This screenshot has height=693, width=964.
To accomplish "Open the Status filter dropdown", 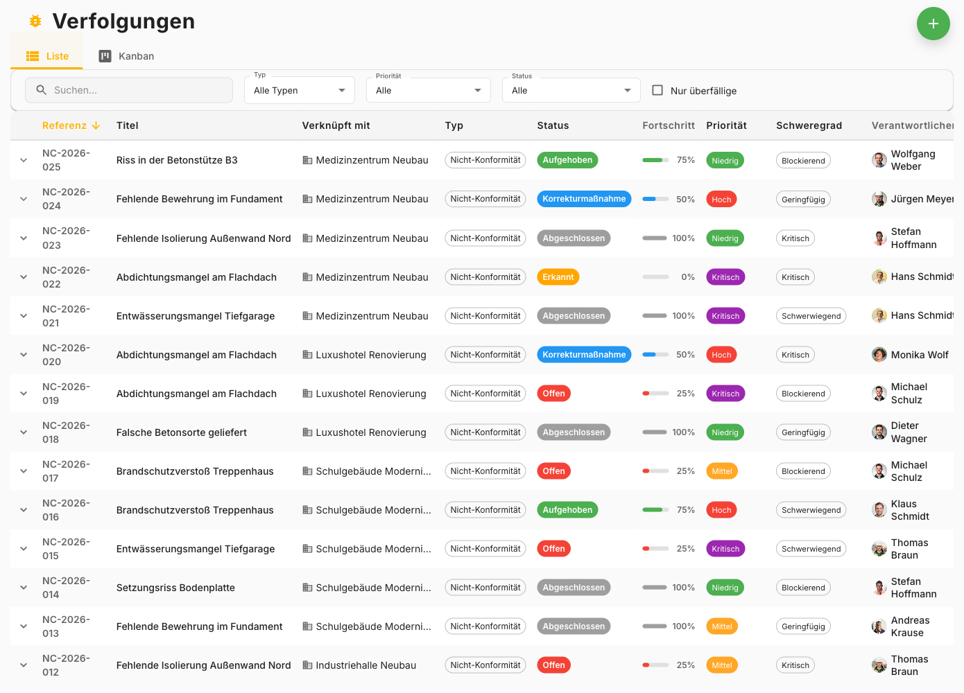I will click(571, 90).
